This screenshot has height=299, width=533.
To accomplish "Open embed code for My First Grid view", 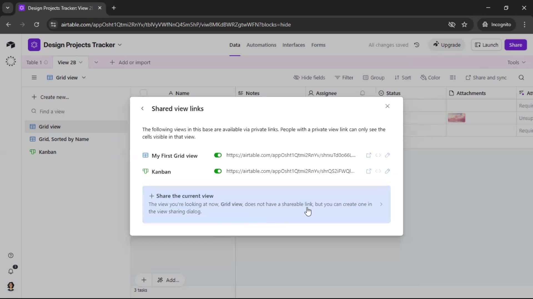I will [x=378, y=155].
